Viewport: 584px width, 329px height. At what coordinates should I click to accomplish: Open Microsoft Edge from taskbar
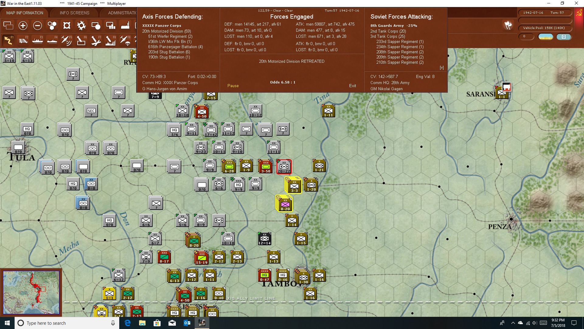[x=127, y=323]
